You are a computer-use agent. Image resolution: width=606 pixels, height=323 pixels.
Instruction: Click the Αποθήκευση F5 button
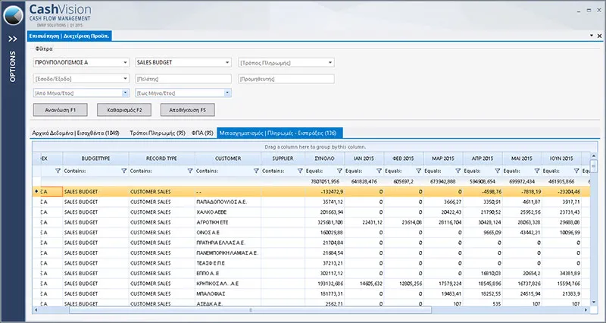click(x=187, y=110)
